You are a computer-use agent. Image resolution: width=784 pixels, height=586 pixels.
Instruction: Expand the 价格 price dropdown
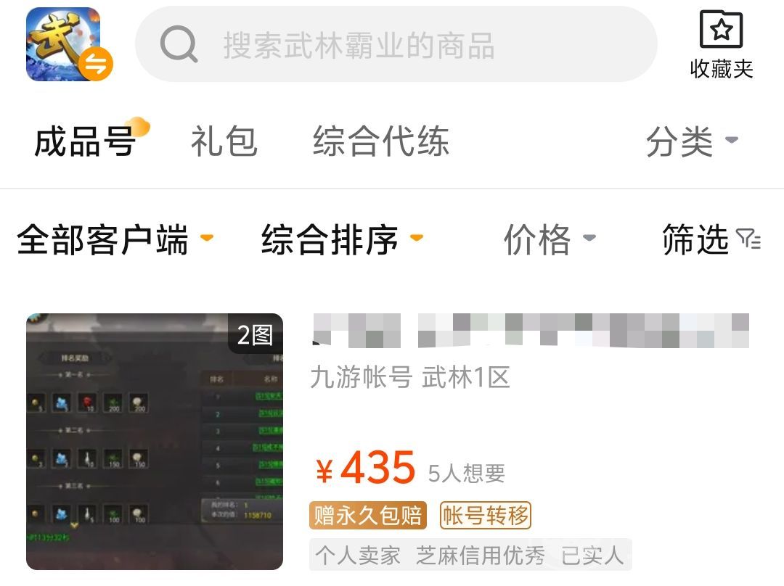[550, 240]
